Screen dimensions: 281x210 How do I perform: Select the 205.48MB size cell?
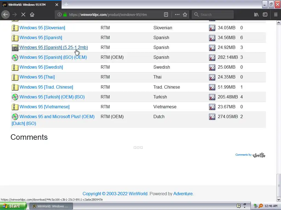pyautogui.click(x=228, y=97)
